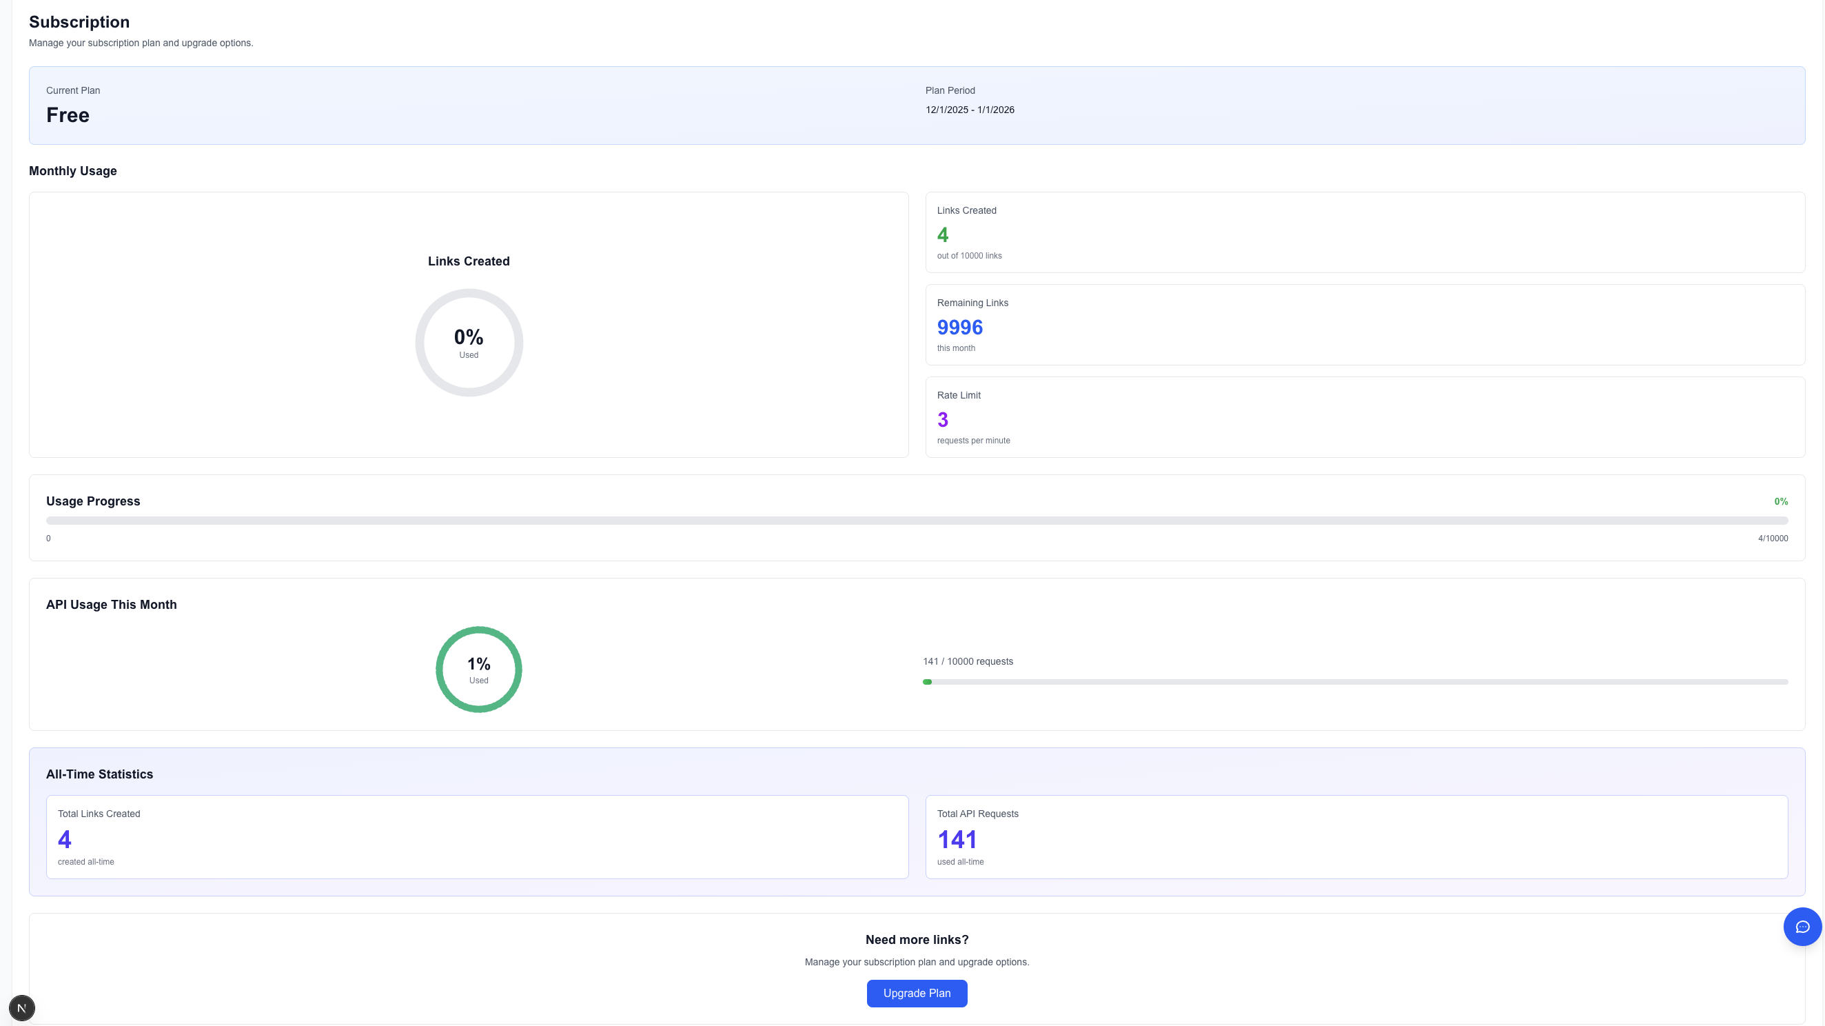1825x1026 pixels.
Task: Click the Current Plan Free label
Action: 68,114
